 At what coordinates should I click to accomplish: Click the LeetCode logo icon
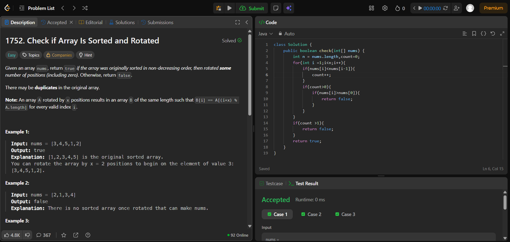8,8
